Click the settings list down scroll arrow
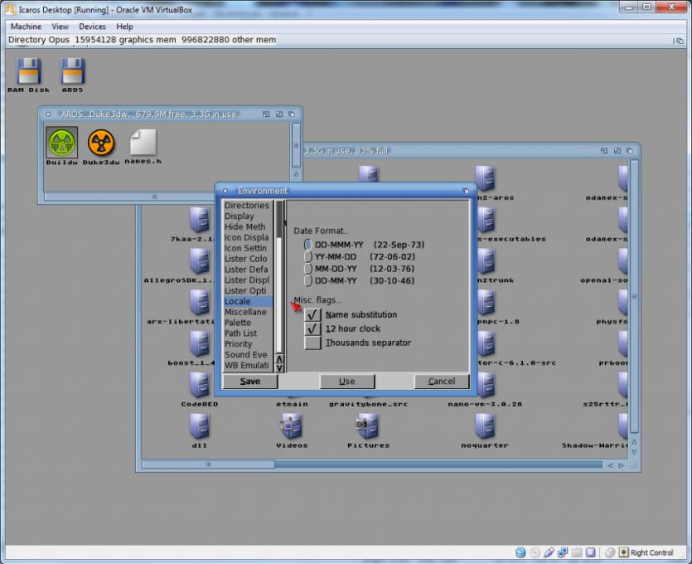This screenshot has width=692, height=564. click(x=279, y=367)
